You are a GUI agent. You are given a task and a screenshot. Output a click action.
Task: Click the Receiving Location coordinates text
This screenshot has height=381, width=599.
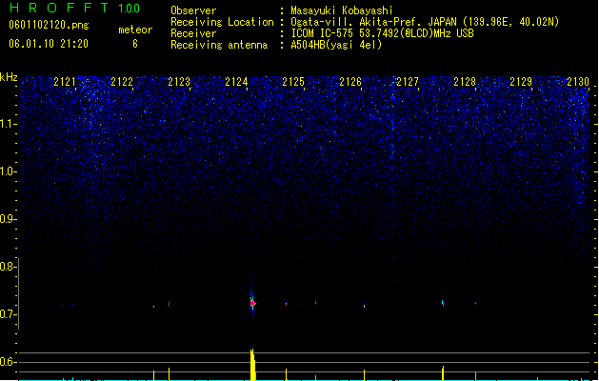coord(425,22)
